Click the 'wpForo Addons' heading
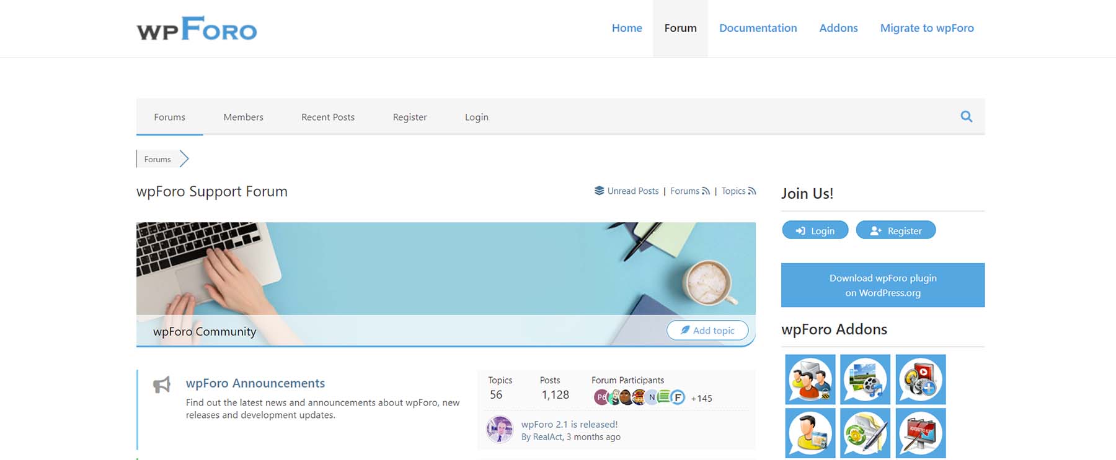 tap(834, 329)
